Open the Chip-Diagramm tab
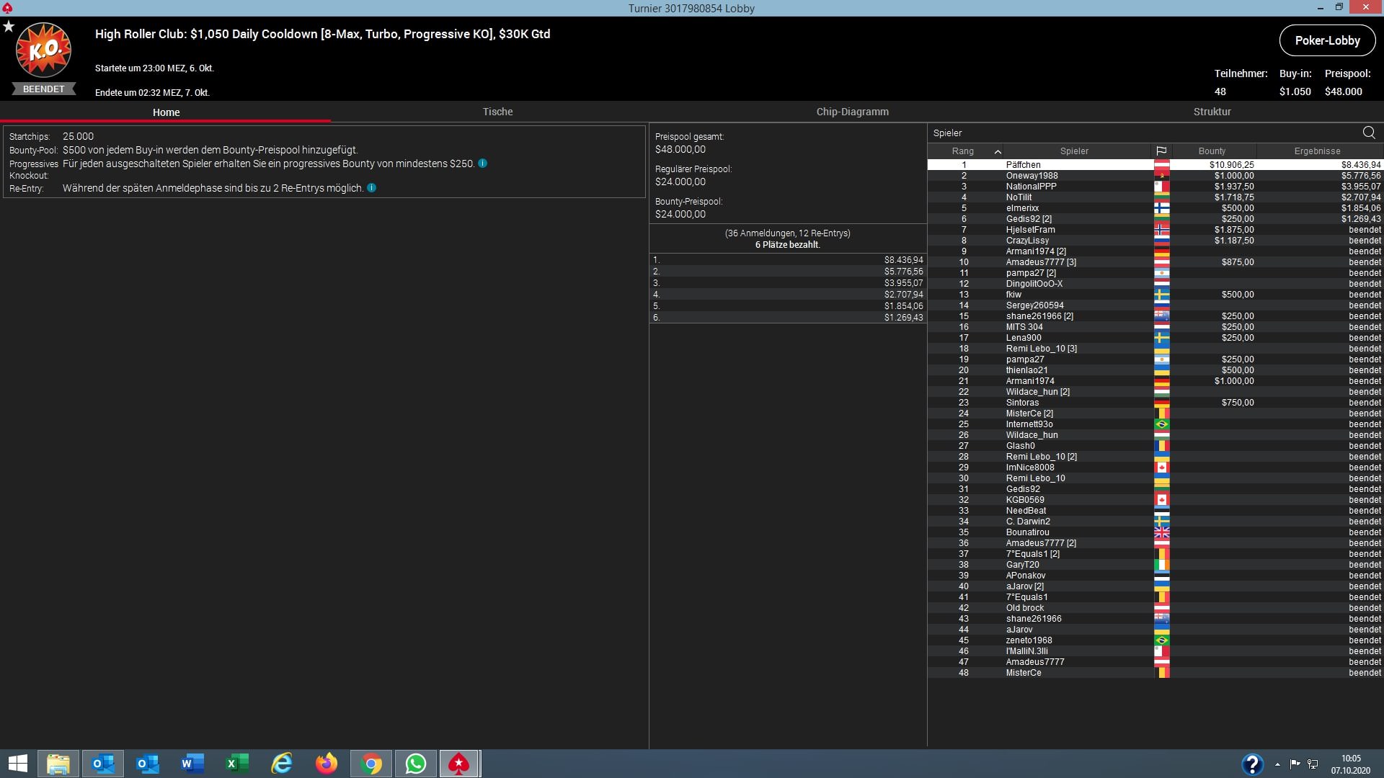Viewport: 1384px width, 778px height. 852,112
